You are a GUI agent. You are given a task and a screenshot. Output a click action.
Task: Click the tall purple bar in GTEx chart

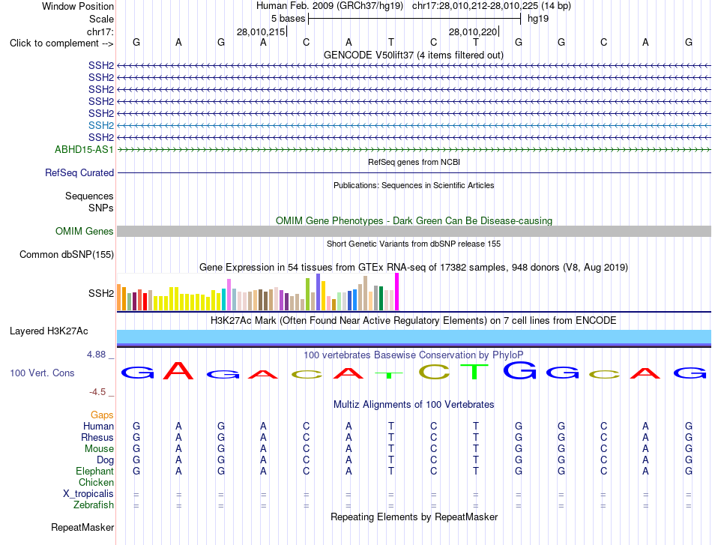pos(319,292)
